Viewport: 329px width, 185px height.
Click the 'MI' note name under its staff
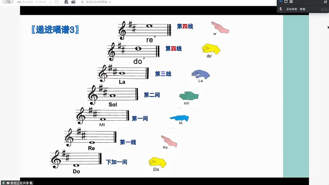pyautogui.click(x=102, y=125)
